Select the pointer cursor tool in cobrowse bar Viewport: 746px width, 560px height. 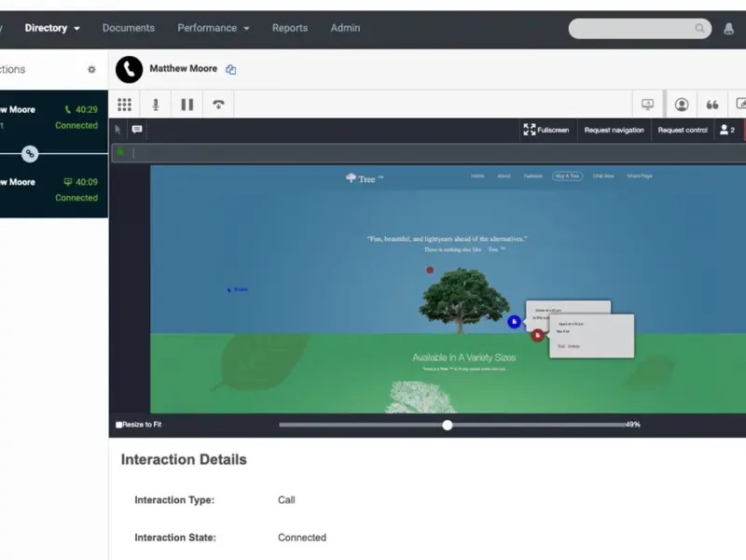click(118, 130)
